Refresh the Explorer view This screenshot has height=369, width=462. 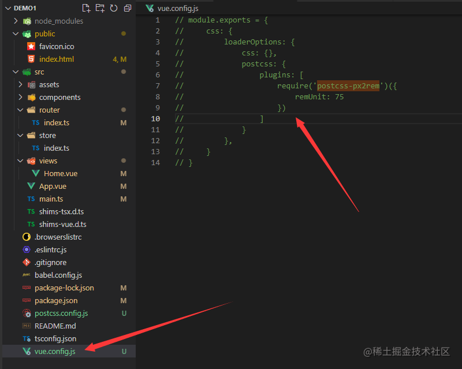pyautogui.click(x=113, y=8)
